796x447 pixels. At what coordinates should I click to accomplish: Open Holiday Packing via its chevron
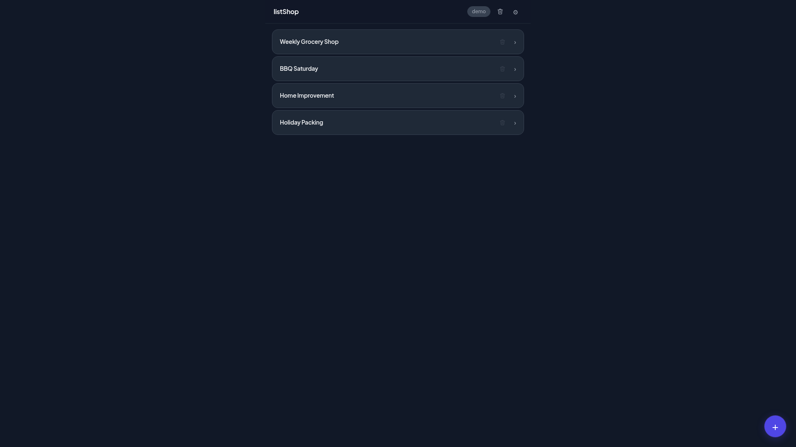(x=514, y=123)
